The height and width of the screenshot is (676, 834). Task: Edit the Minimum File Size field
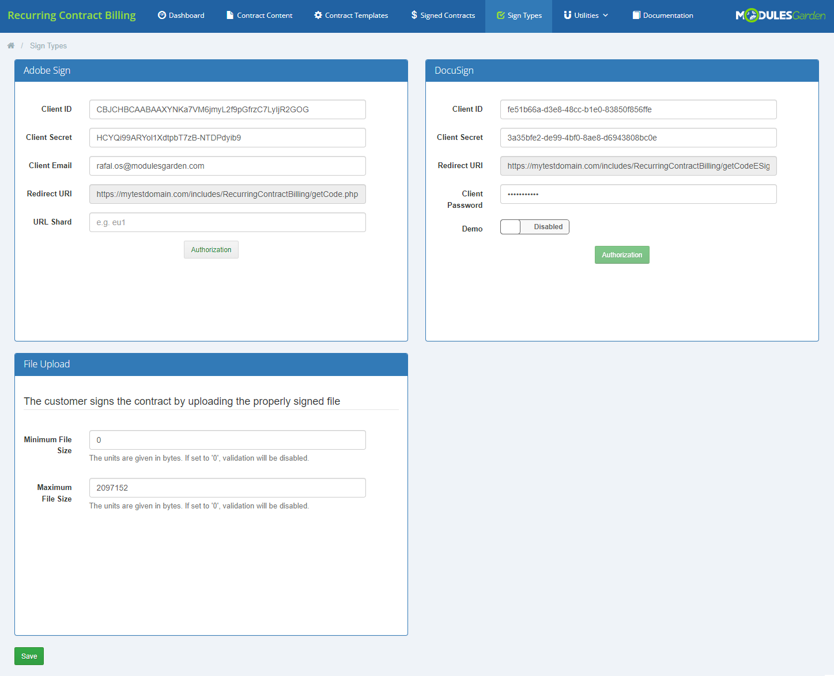(x=228, y=440)
